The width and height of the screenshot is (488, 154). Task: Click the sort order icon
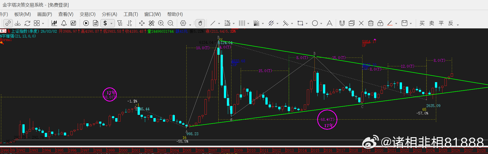130,23
